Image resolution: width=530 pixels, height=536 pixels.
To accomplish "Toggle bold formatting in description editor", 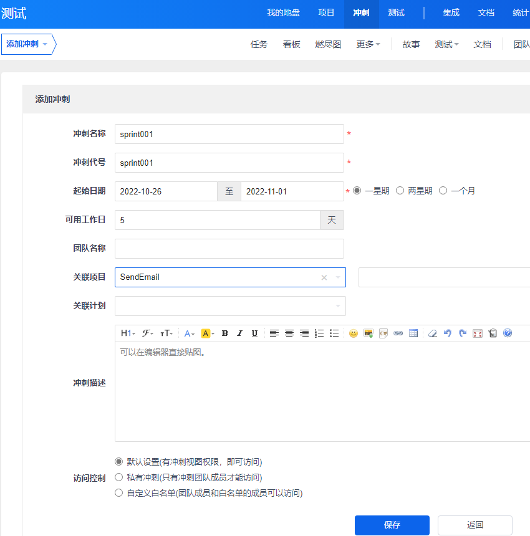I will coord(224,333).
